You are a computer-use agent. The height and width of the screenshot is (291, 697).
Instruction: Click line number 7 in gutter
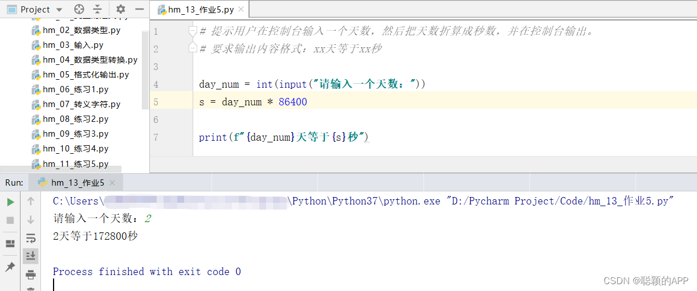point(156,137)
